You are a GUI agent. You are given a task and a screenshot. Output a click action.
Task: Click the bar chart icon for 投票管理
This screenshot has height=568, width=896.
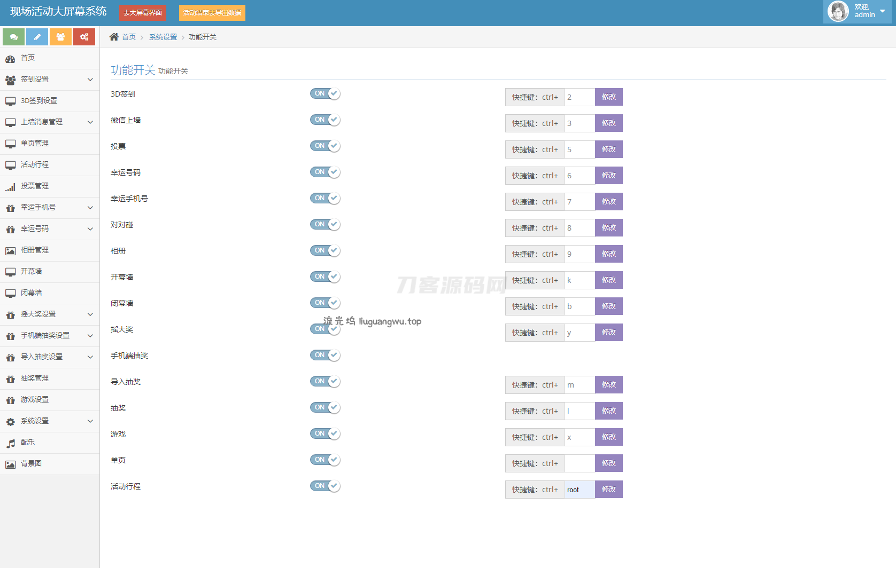(10, 187)
